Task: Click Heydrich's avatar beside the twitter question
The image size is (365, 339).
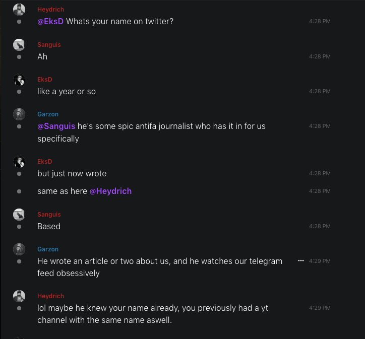Action: click(19, 10)
